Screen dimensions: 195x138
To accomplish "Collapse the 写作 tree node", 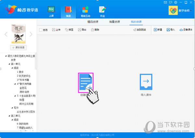I will point(12,108).
